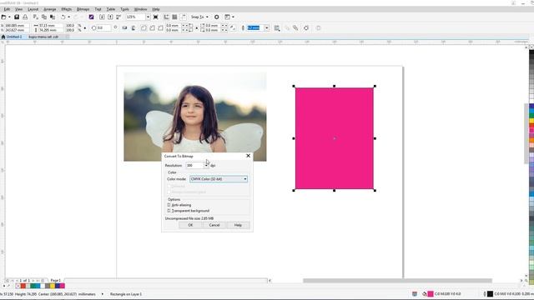Toggle the show guidelines icon
The height and width of the screenshot is (300, 534).
pyautogui.click(x=184, y=17)
